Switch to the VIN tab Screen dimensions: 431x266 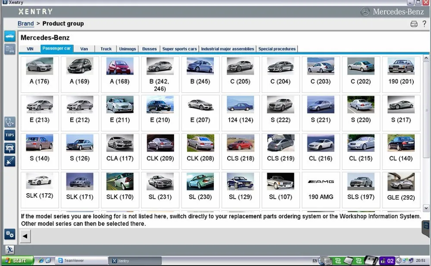[30, 49]
